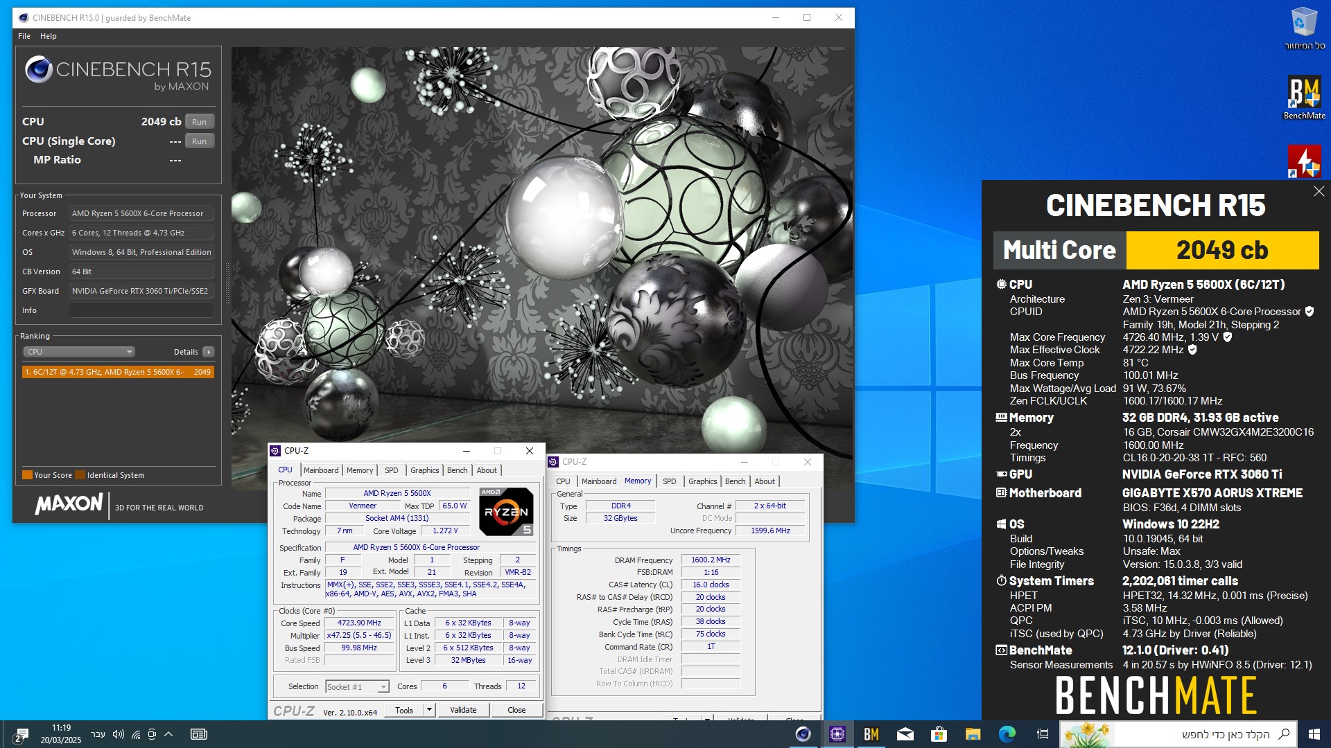Image resolution: width=1331 pixels, height=748 pixels.
Task: Click CPU-Z title bar icon of right window
Action: click(553, 462)
